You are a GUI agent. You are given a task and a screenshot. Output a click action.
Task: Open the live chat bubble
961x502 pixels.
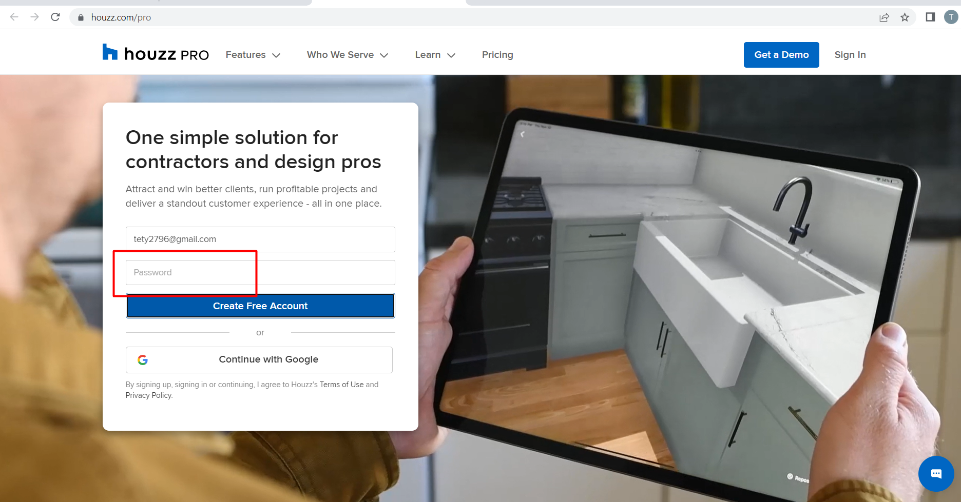coord(936,474)
